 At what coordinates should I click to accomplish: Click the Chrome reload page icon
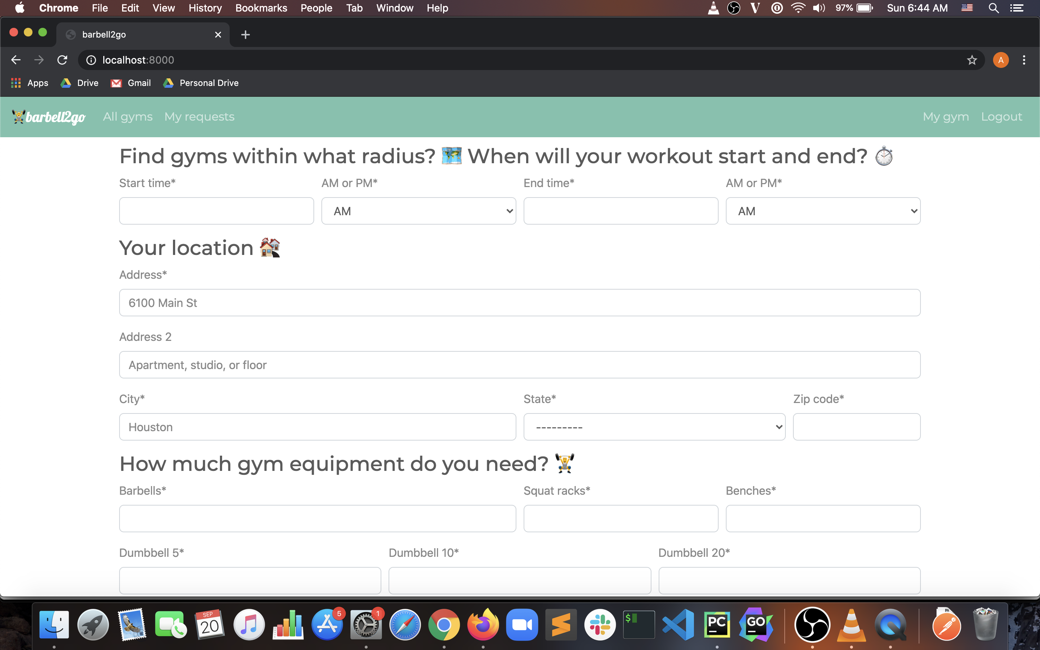(62, 60)
